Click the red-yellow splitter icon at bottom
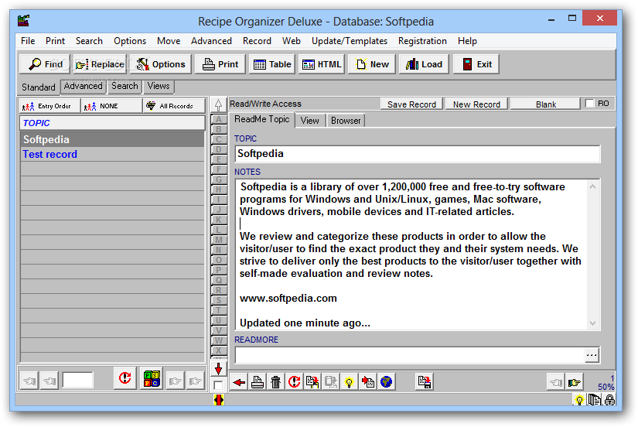 pyautogui.click(x=219, y=400)
